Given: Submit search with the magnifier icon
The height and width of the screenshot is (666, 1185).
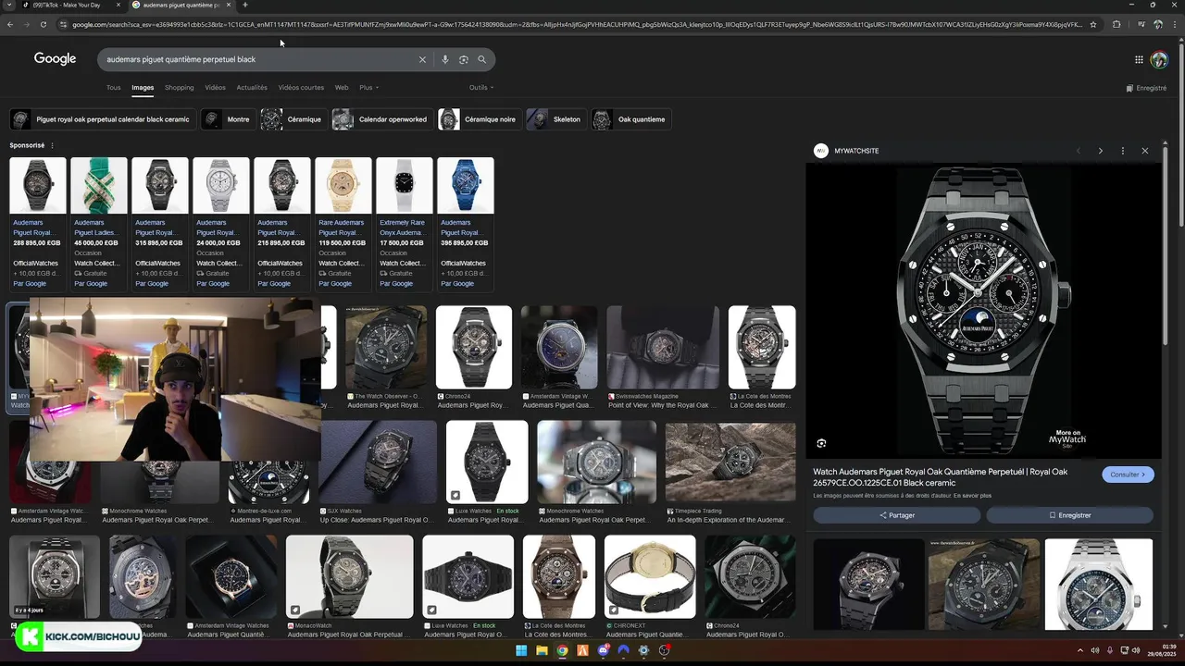Looking at the screenshot, I should pos(481,59).
